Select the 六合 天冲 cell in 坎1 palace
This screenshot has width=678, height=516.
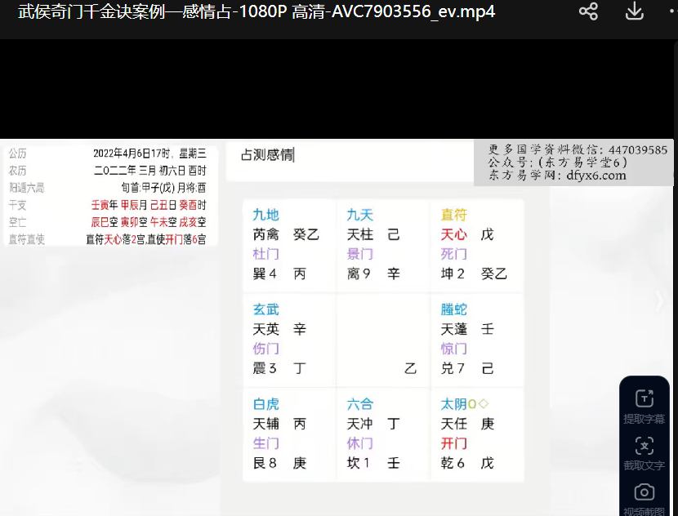[x=383, y=434]
